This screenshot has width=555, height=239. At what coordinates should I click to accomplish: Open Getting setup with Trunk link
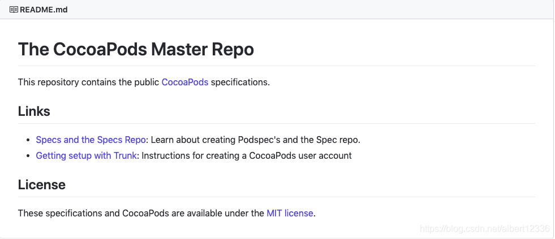pos(86,155)
